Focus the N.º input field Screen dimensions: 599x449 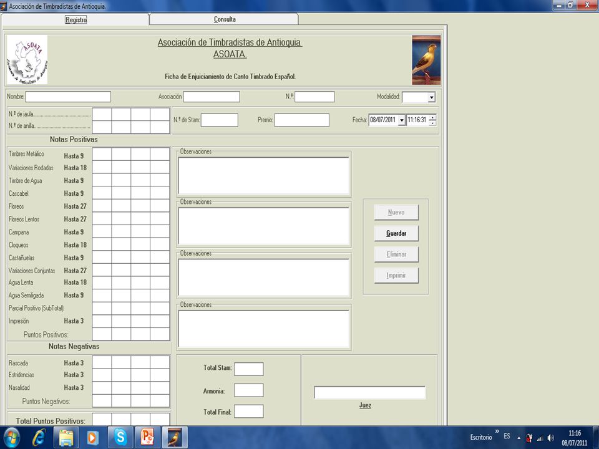click(x=314, y=97)
